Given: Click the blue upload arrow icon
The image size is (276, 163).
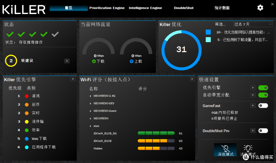Looking at the screenshot, I should (x=131, y=61).
